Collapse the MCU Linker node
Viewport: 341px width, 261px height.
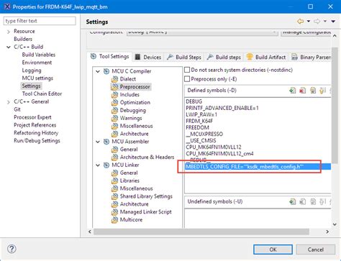[x=98, y=165]
